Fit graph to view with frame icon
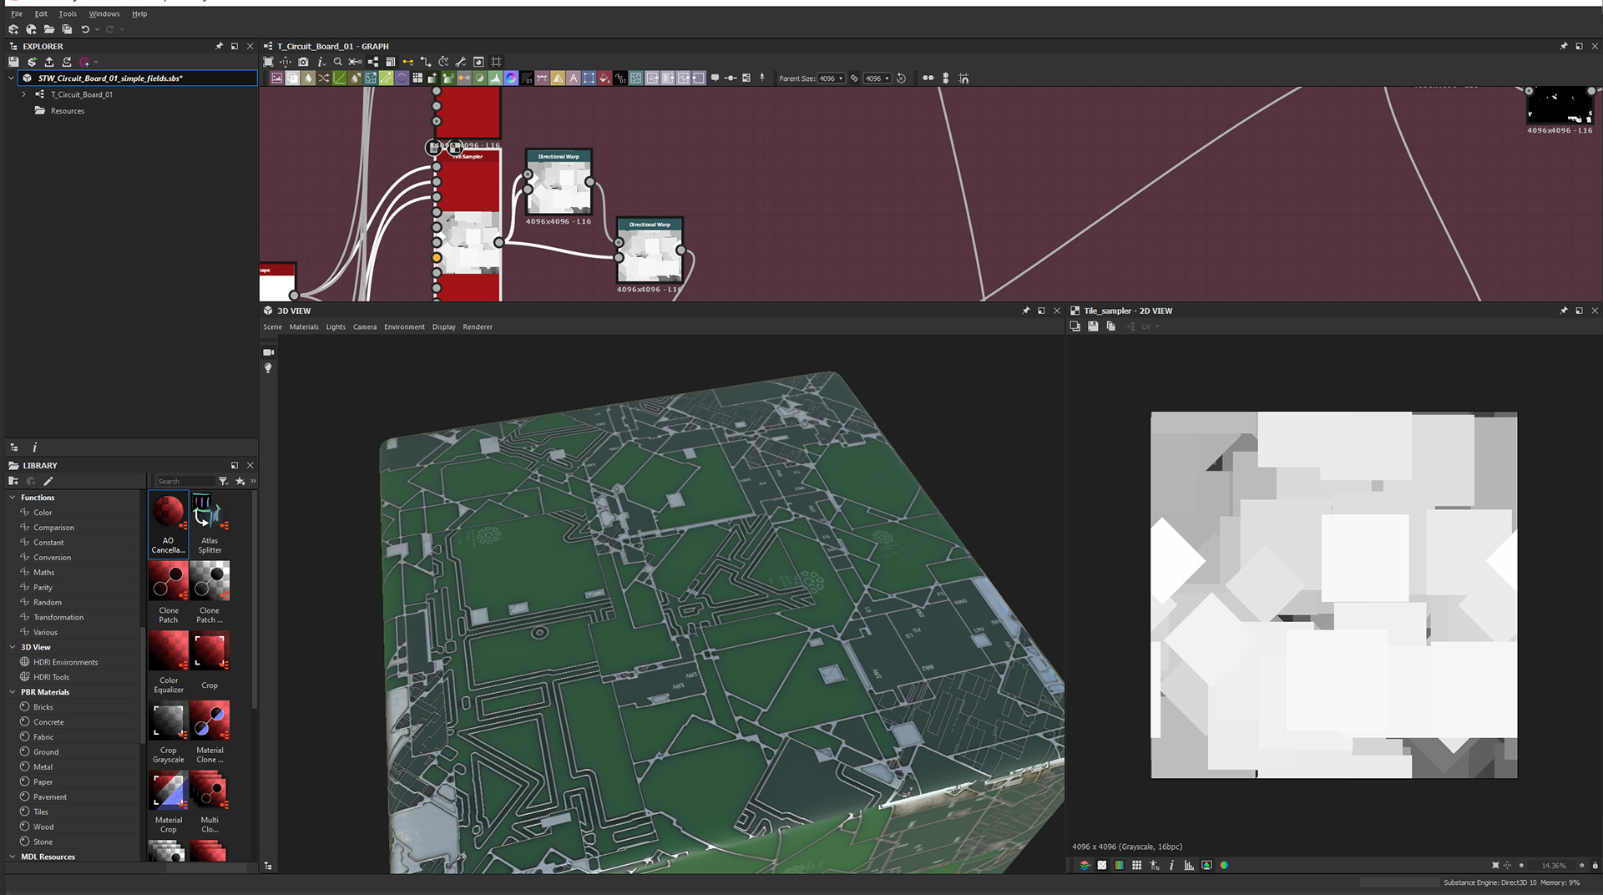 [x=268, y=62]
